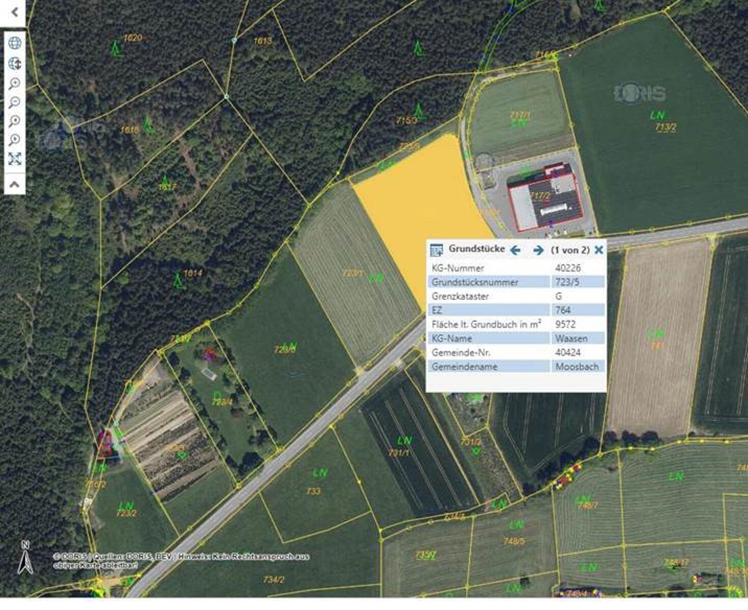Image resolution: width=748 pixels, height=610 pixels.
Task: Click the four-arrow full-extent icon
Action: click(15, 159)
